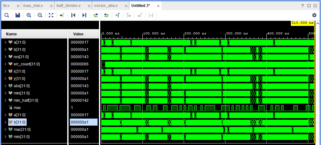Zoom in on the waveform
Viewport: 321px width, 145px height.
29,15
